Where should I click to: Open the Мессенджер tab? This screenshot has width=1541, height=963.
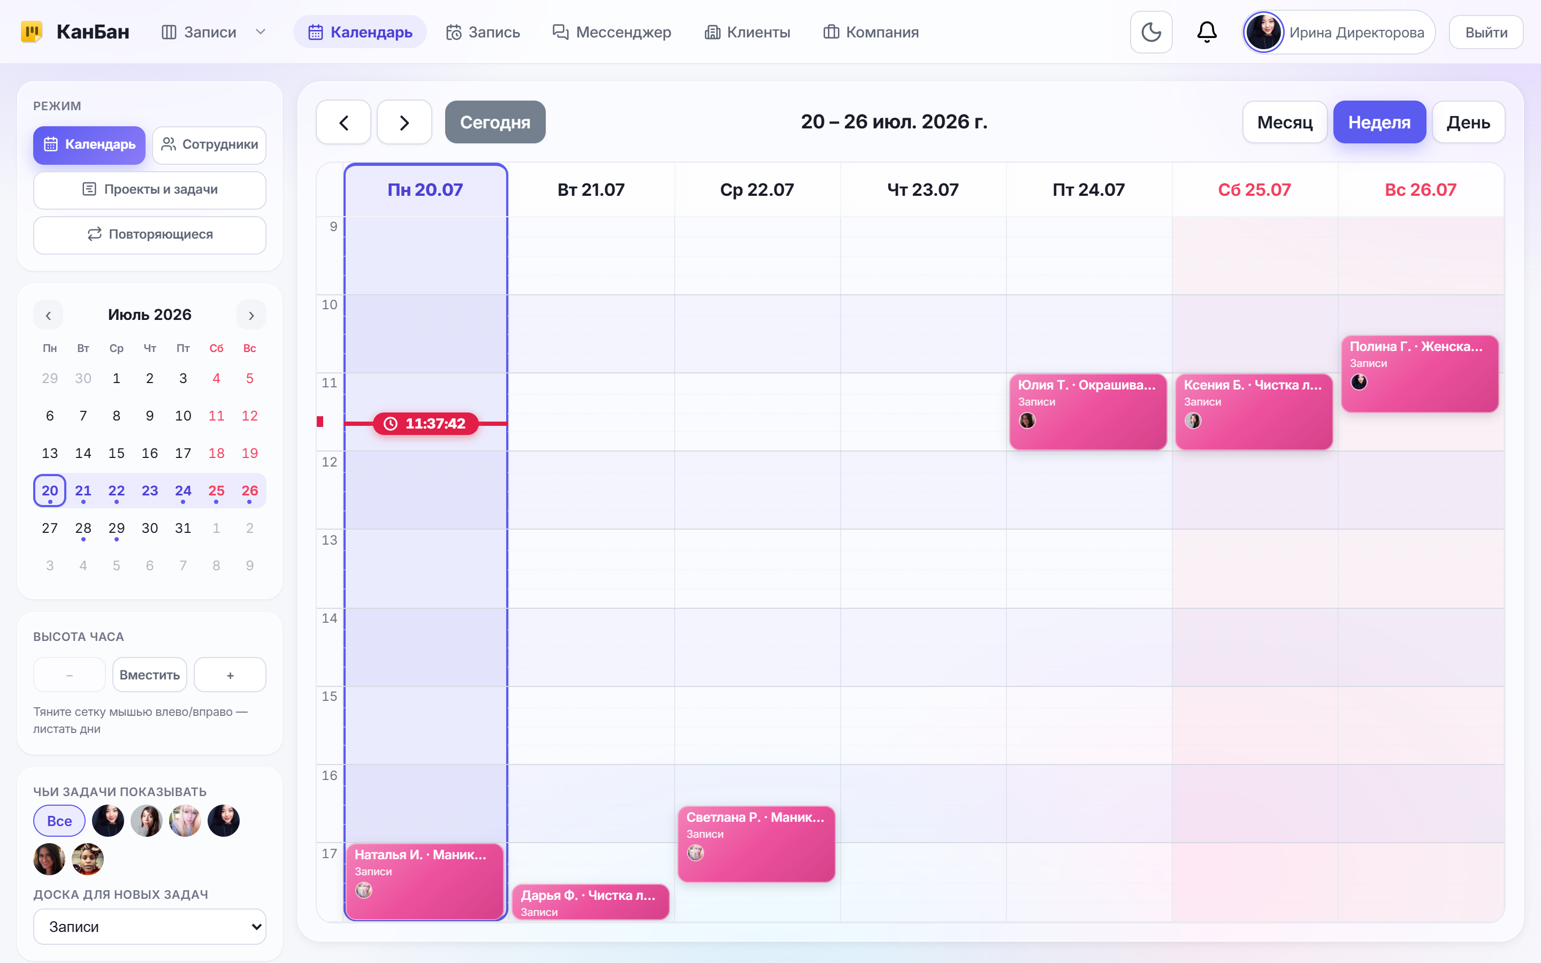(611, 32)
